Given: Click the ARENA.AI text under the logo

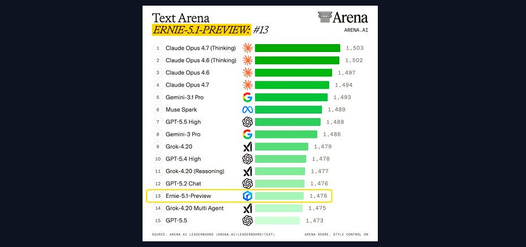Looking at the screenshot, I should (356, 30).
